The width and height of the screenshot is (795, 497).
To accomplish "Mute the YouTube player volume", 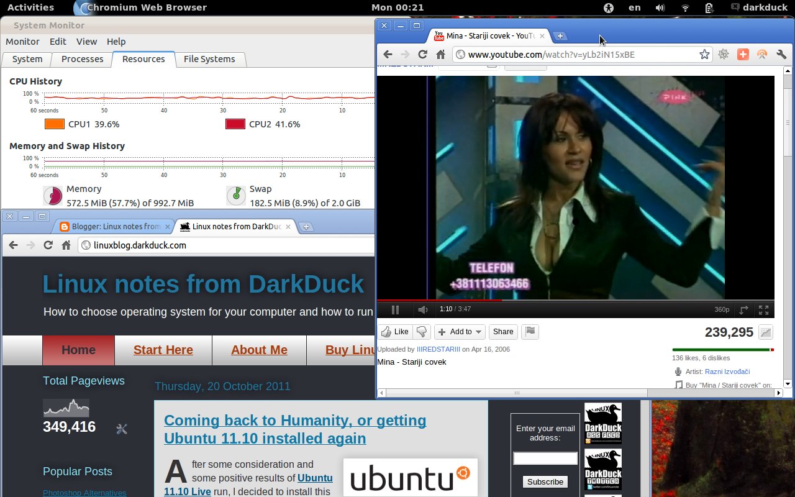I will coord(423,309).
